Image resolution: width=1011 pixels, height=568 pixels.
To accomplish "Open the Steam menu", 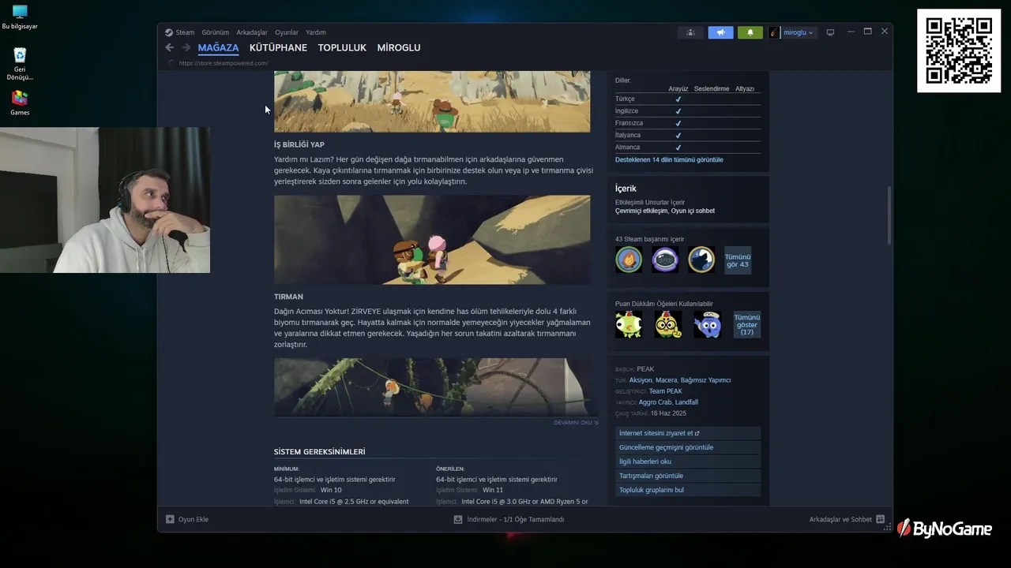I will pyautogui.click(x=185, y=32).
